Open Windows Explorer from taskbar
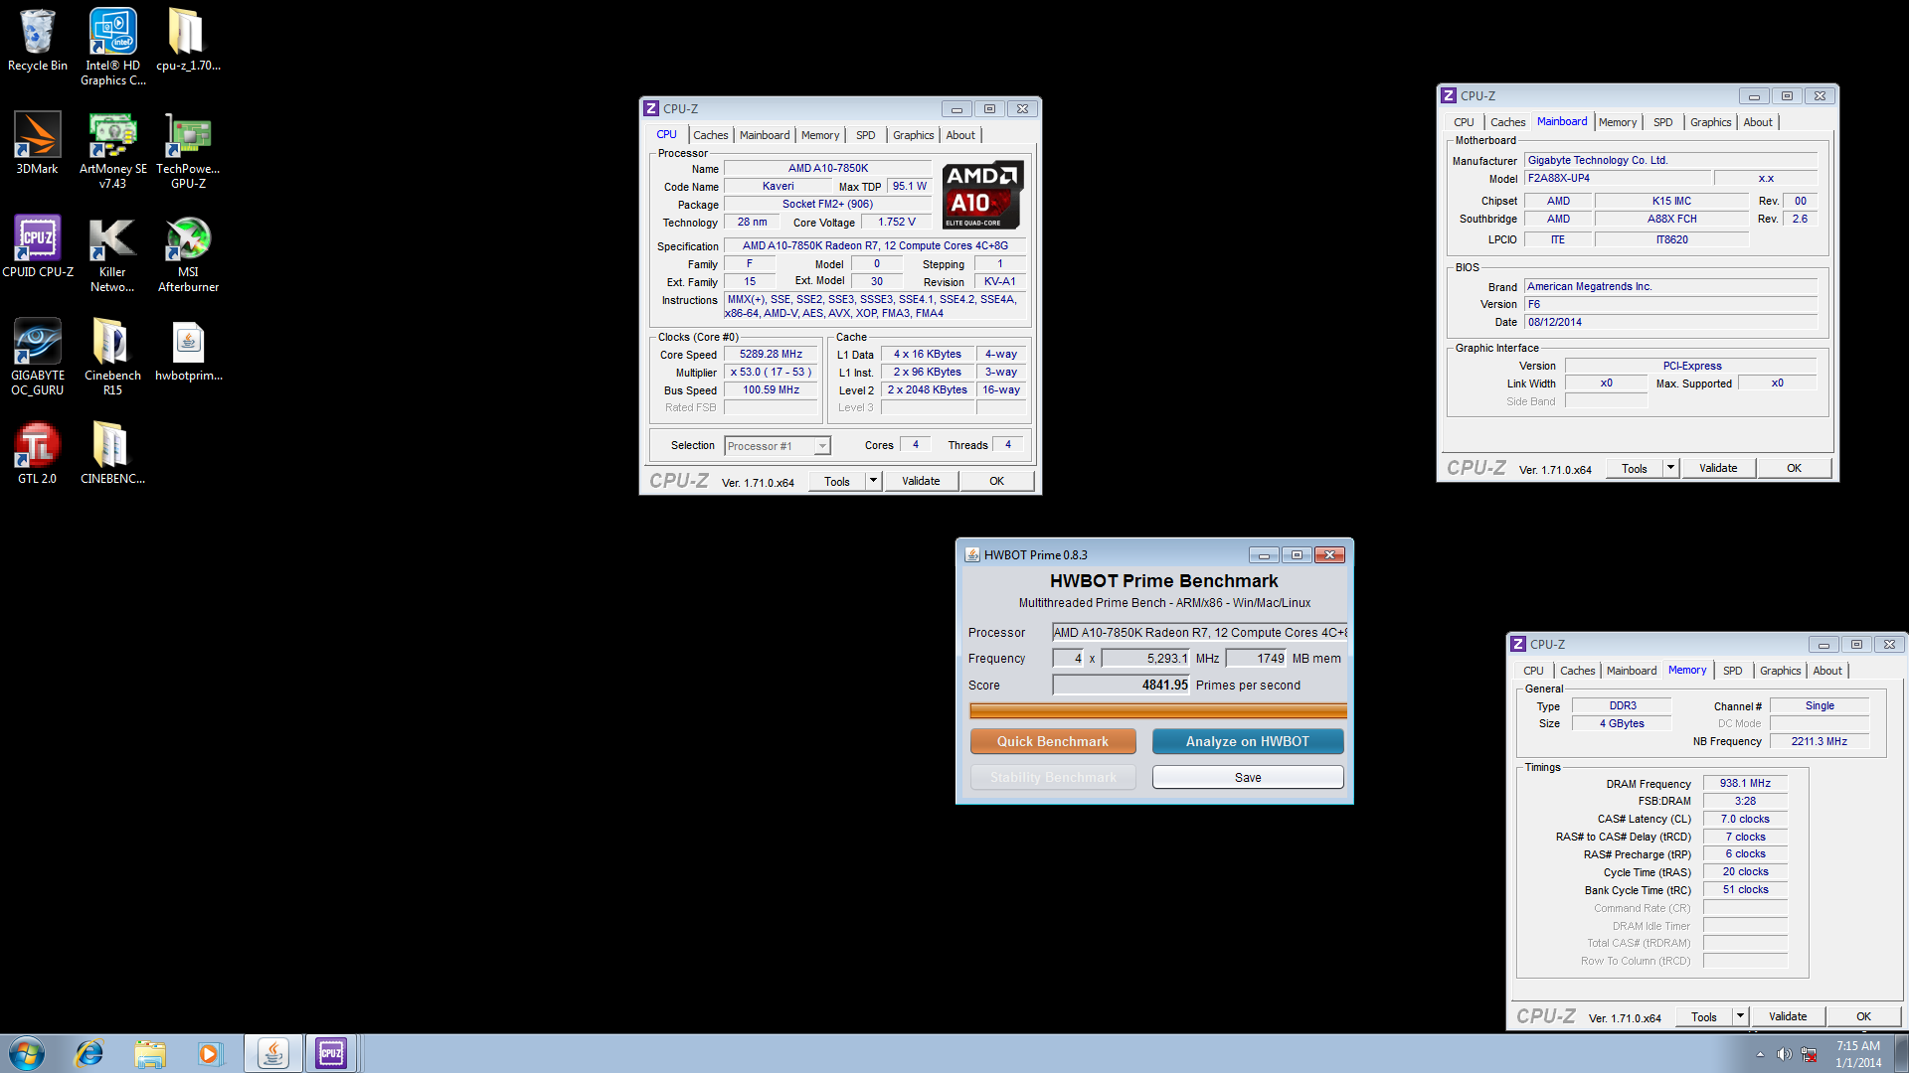 tap(150, 1053)
